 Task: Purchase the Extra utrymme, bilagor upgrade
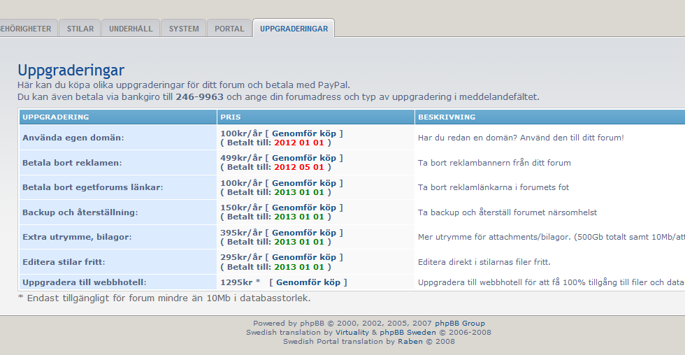click(x=304, y=233)
